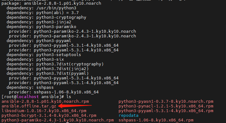Click python3-pyyaml-5.3.1-4 rpm in ls output
Image resolution: width=226 pixels, height=123 pixels.
[x=166, y=111]
